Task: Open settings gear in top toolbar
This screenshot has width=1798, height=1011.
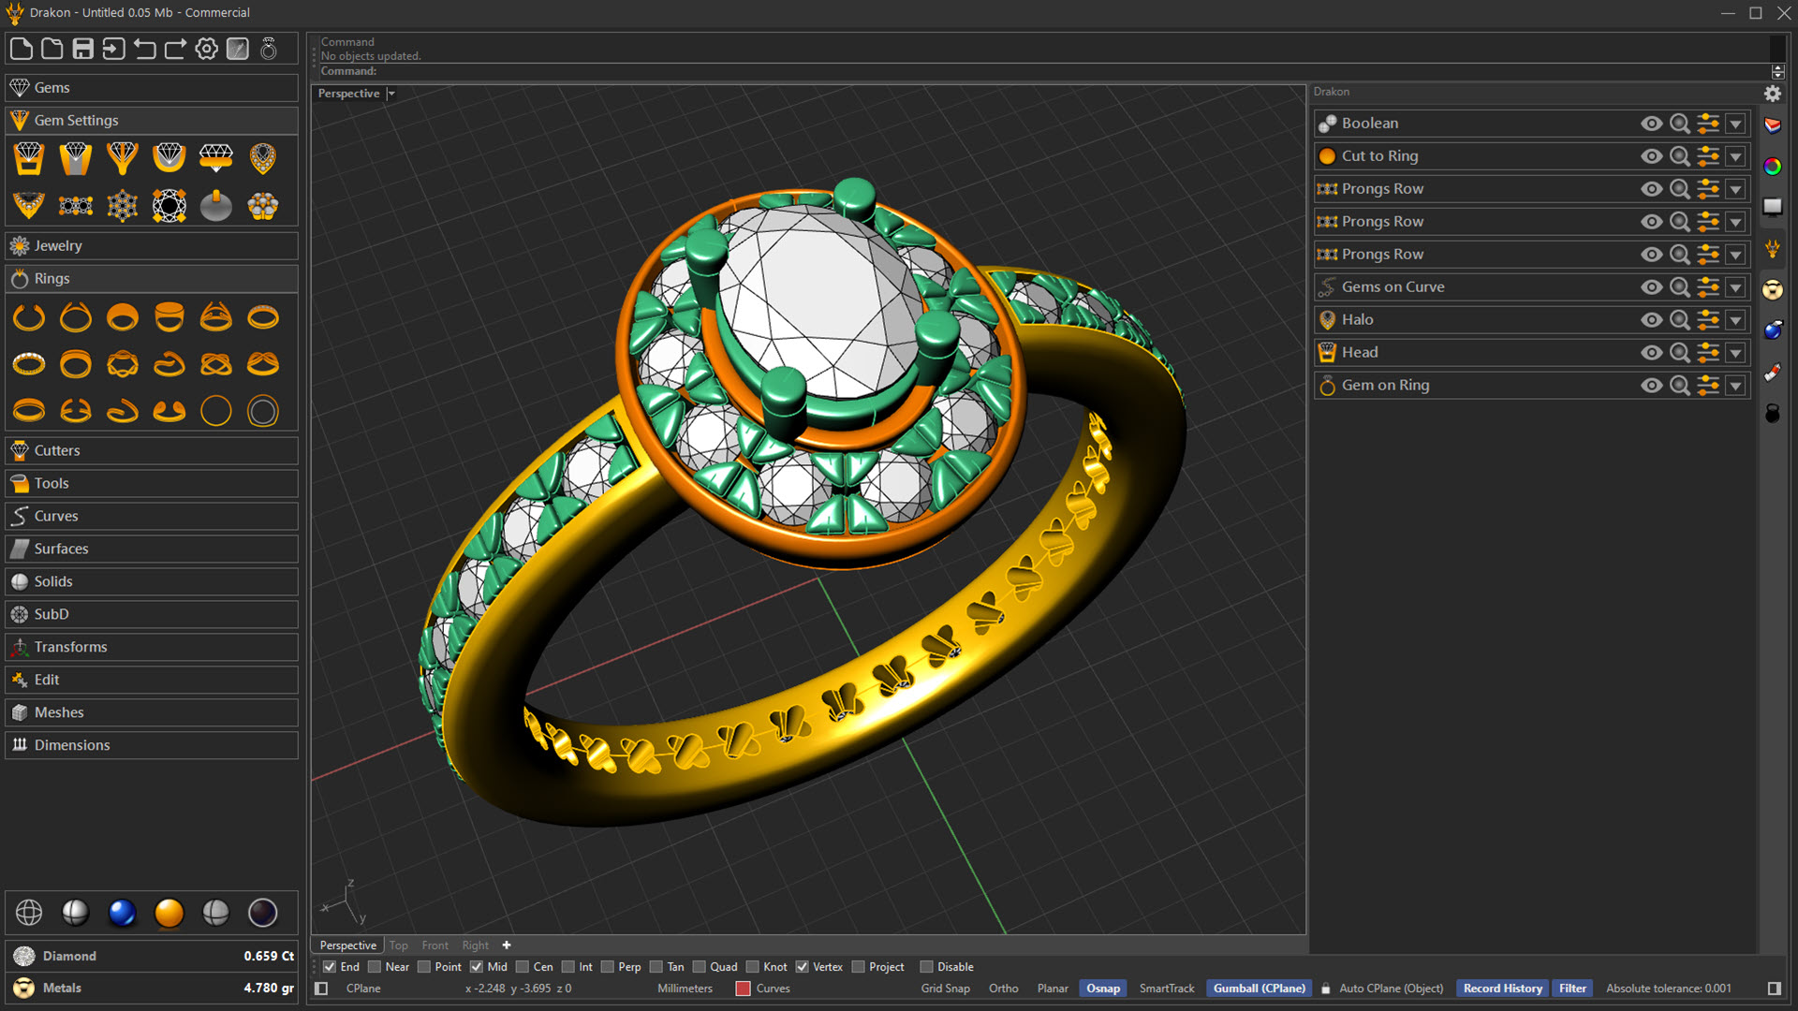Action: click(207, 49)
